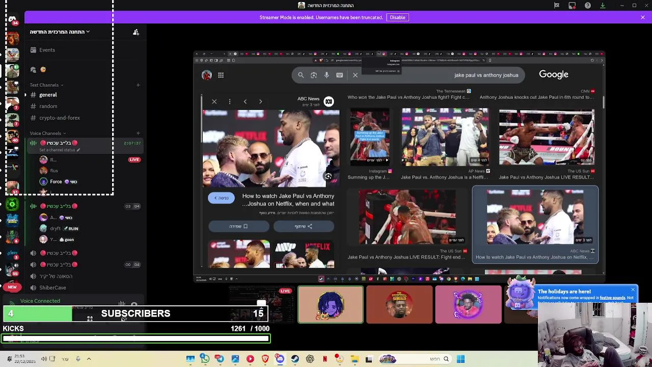
Task: Expand the system tray hidden icons chevron
Action: click(89, 359)
